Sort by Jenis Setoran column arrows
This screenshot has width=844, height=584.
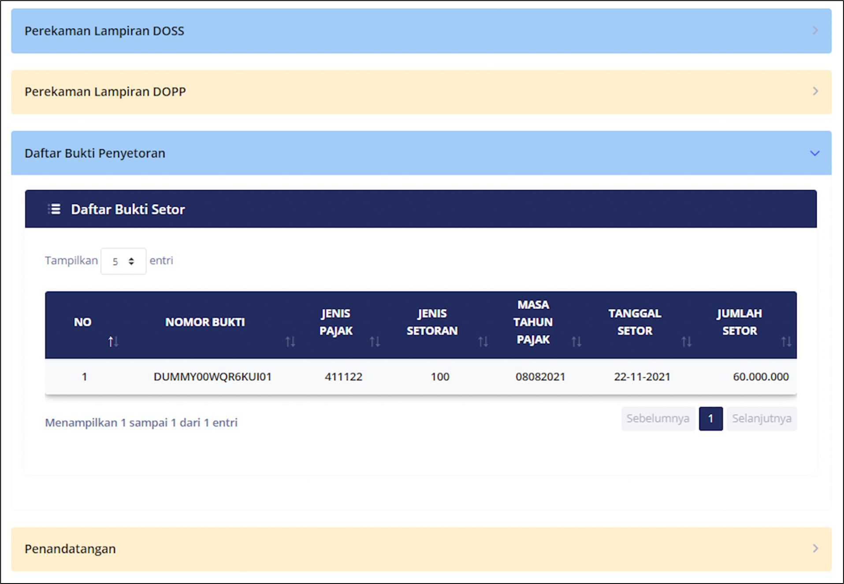(483, 341)
